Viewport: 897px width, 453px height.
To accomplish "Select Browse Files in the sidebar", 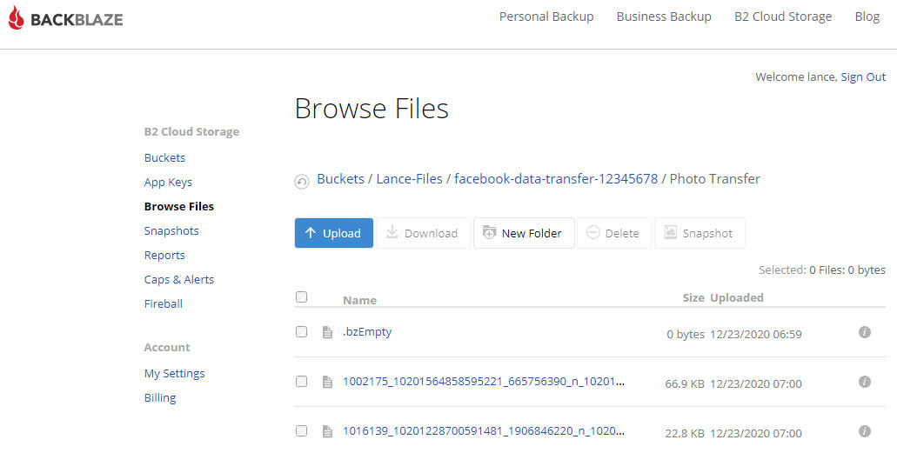I will click(179, 206).
